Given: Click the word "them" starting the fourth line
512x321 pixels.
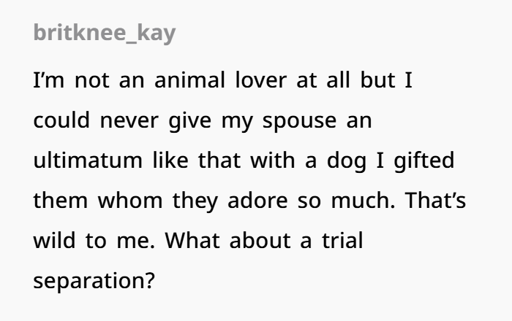Looking at the screenshot, I should (x=61, y=200).
